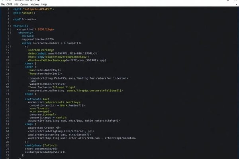The width and height of the screenshot is (239, 159).
Task: Click the "<snoft-aat):" line
Action: (39, 109)
